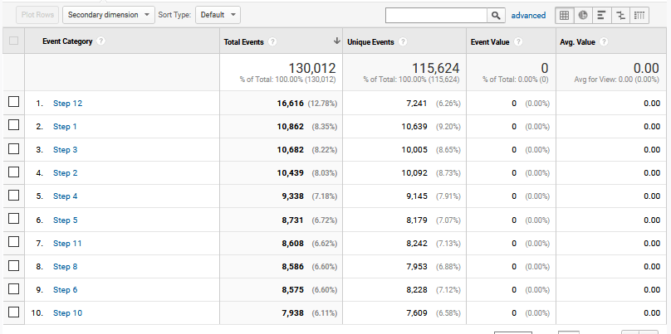Open the Secondary dimension dropdown
The width and height of the screenshot is (671, 334).
(109, 15)
